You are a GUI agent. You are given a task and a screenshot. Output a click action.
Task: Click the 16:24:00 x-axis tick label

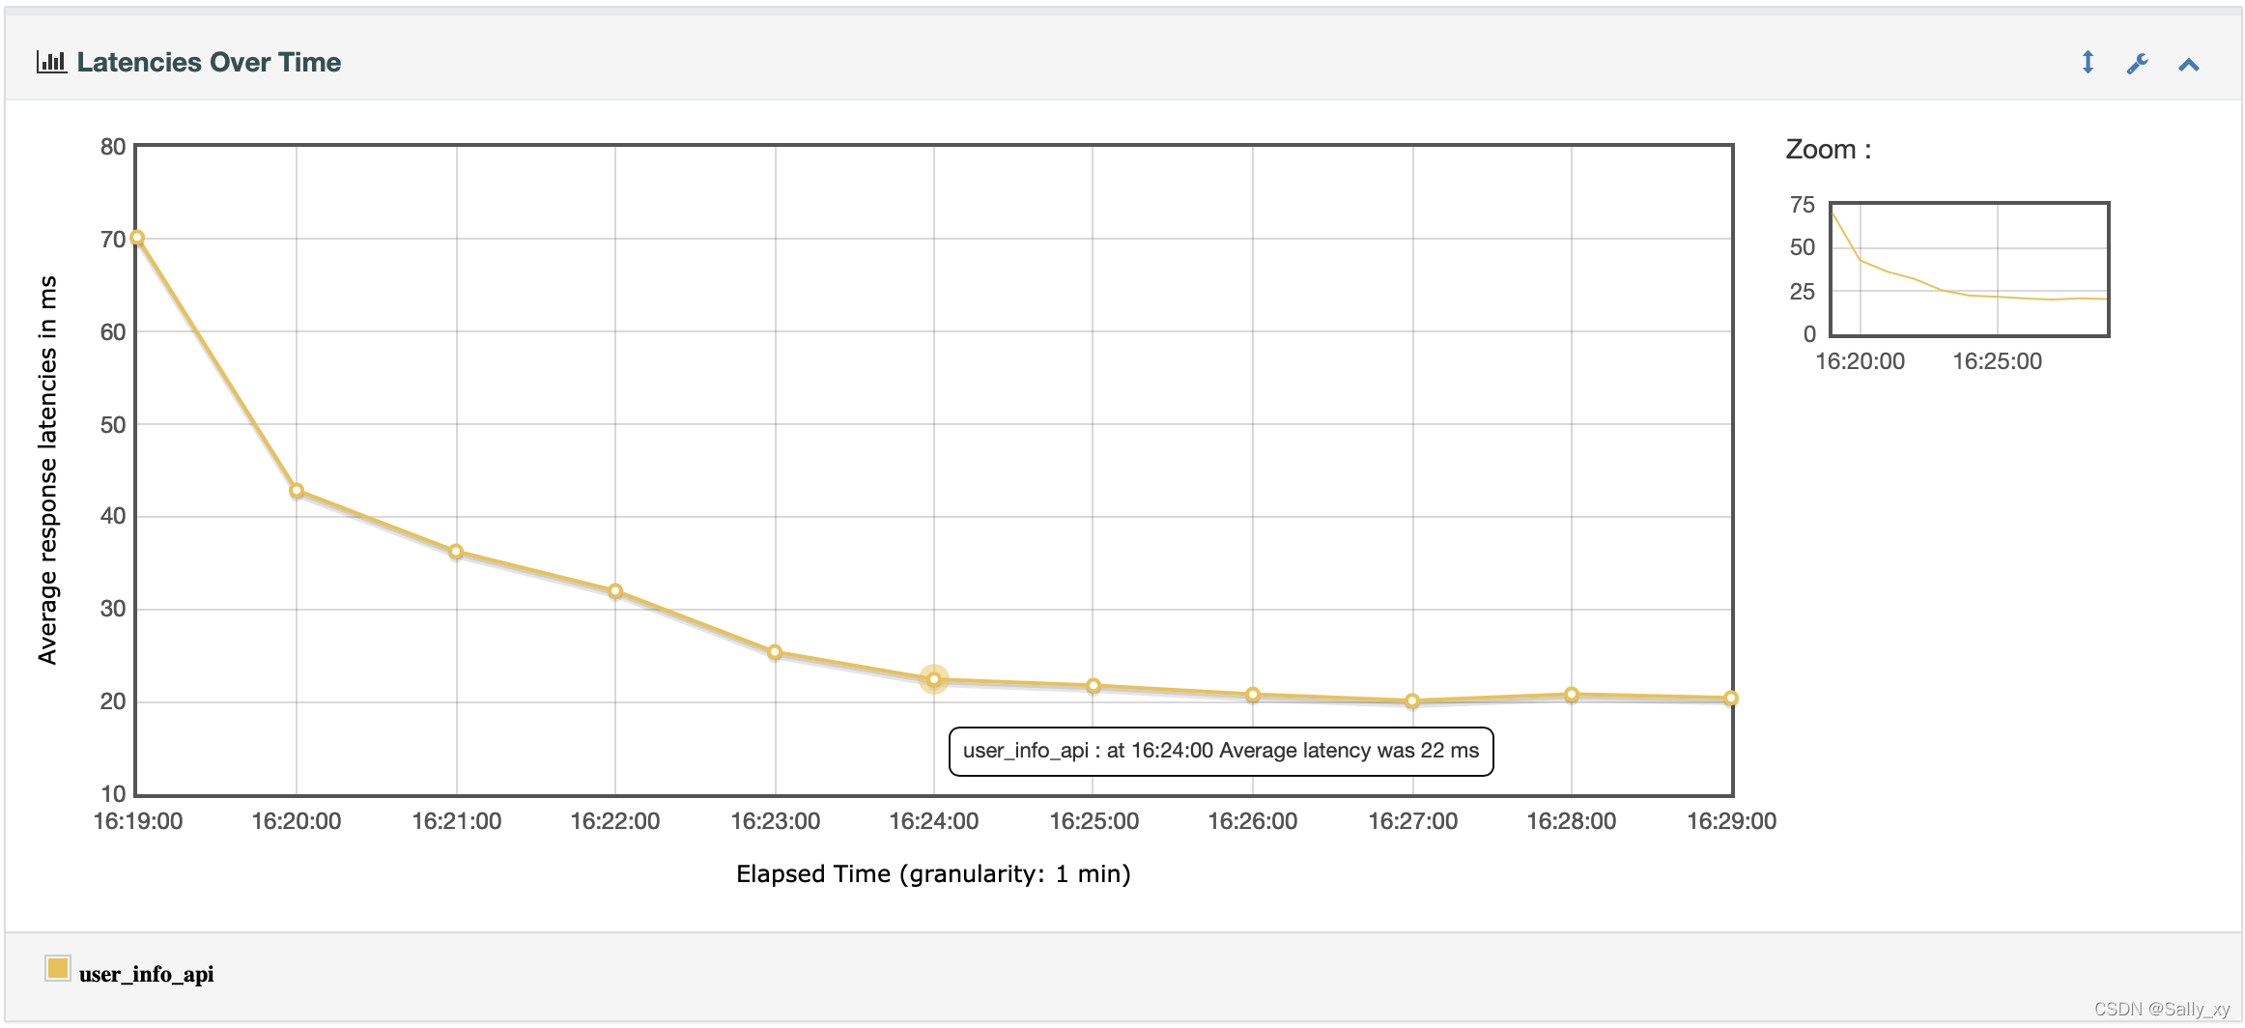934,821
